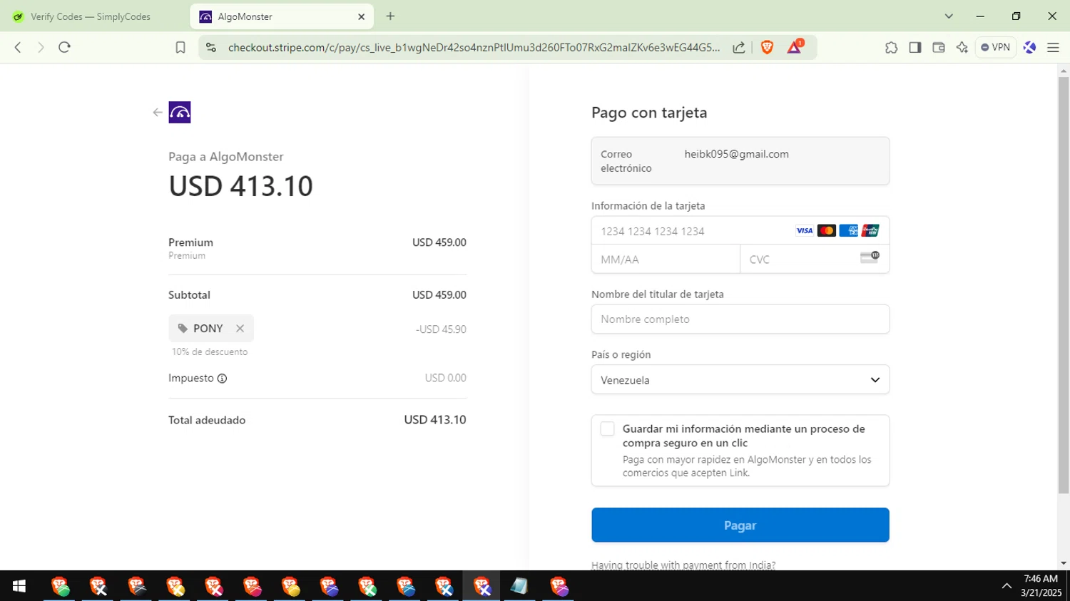
Task: Open the País o región dropdown
Action: point(740,380)
